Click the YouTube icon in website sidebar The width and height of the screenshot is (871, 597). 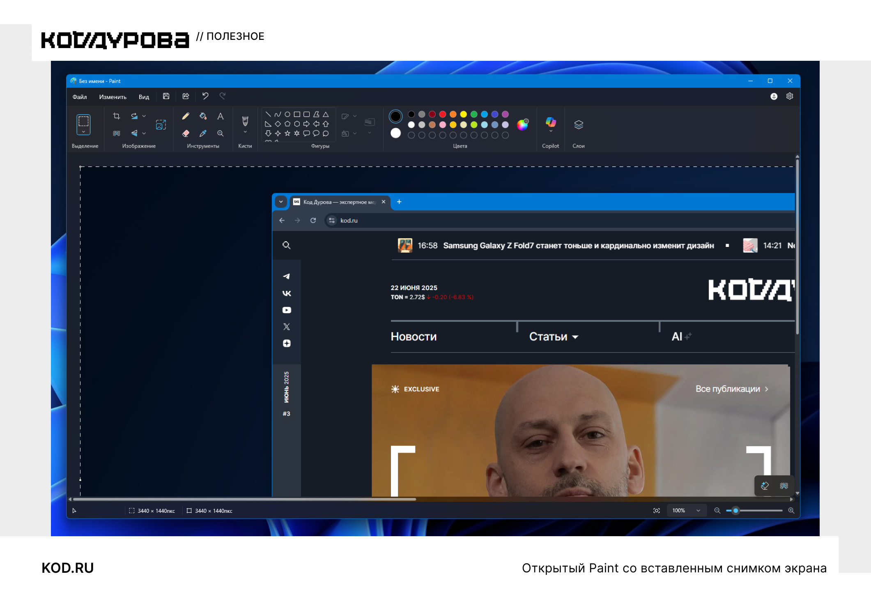coord(287,310)
